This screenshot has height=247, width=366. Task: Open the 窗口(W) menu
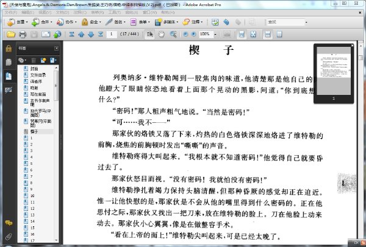150,12
